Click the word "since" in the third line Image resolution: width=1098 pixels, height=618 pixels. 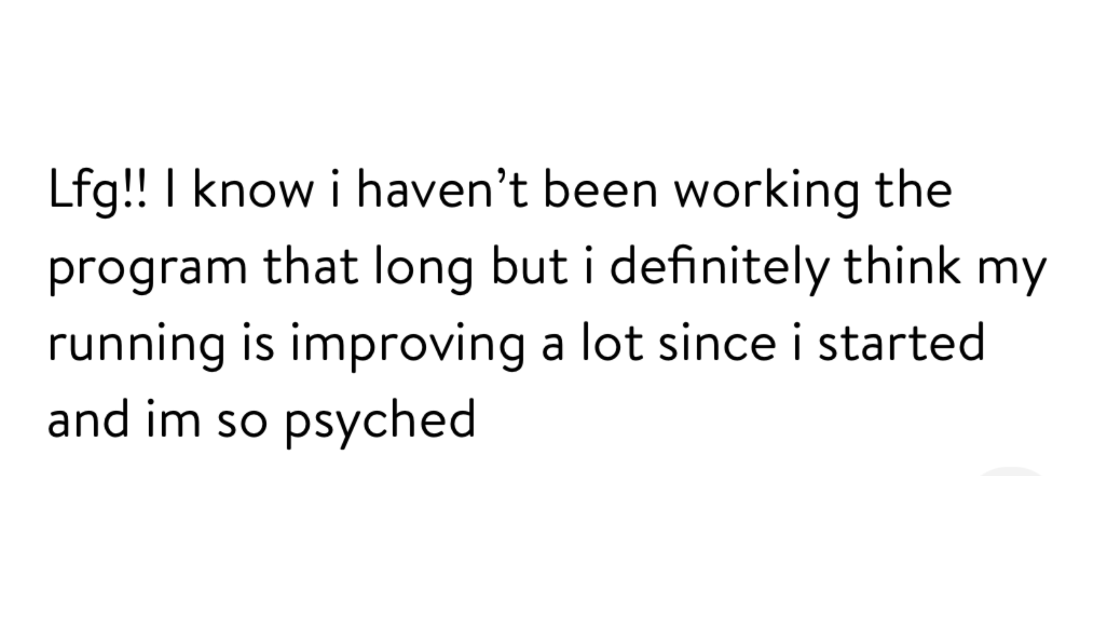coord(718,342)
